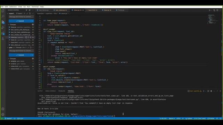Click the refresh icon in superlists repository header
The width and height of the screenshot is (223, 125).
click(x=30, y=14)
